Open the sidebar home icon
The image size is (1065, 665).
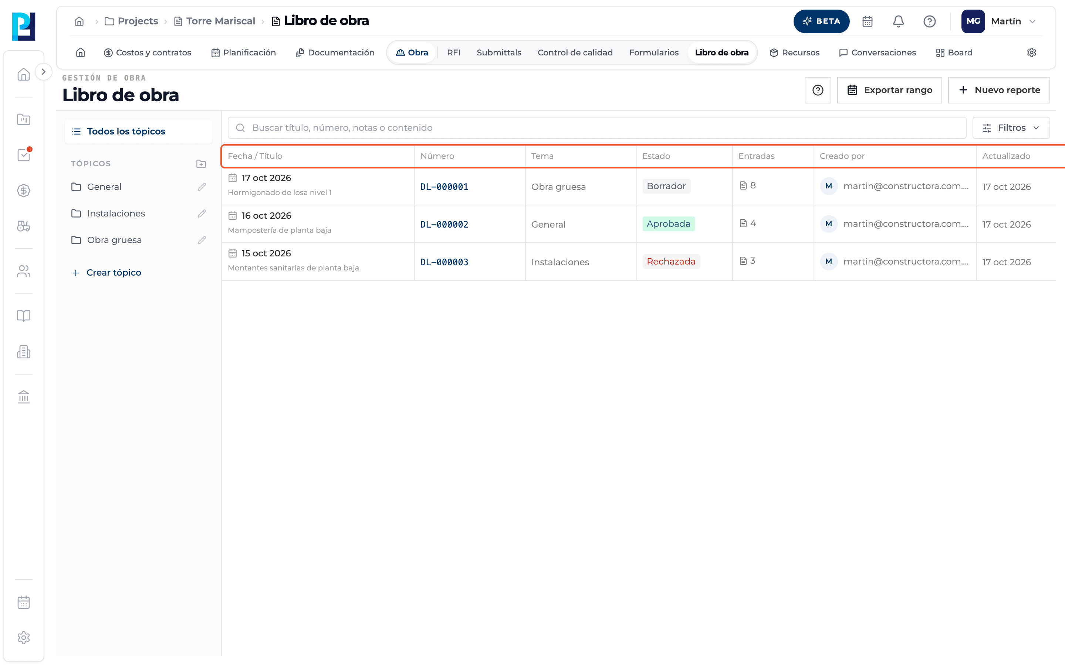(x=24, y=74)
